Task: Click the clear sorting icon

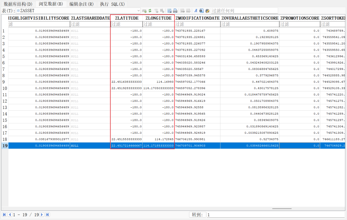Action: click(x=162, y=11)
